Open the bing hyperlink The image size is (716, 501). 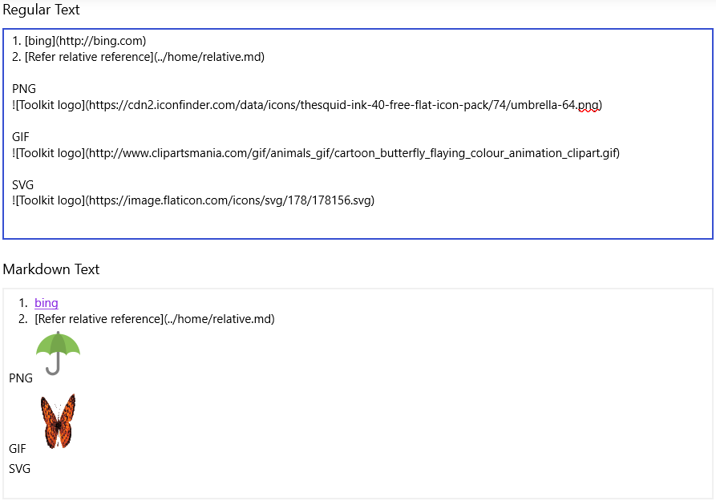click(x=46, y=303)
